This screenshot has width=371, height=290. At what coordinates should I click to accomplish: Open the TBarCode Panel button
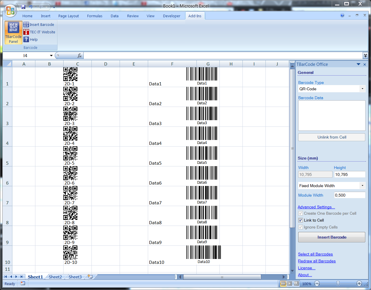pyautogui.click(x=13, y=32)
